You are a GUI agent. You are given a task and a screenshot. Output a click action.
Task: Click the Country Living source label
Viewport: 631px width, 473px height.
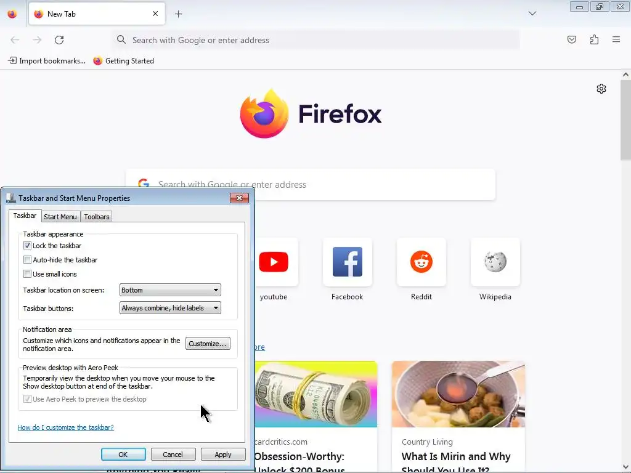coord(427,442)
